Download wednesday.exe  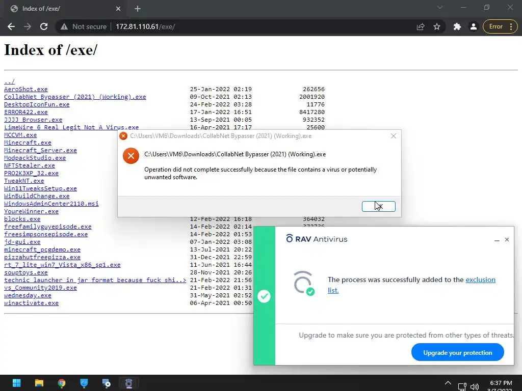(x=28, y=295)
